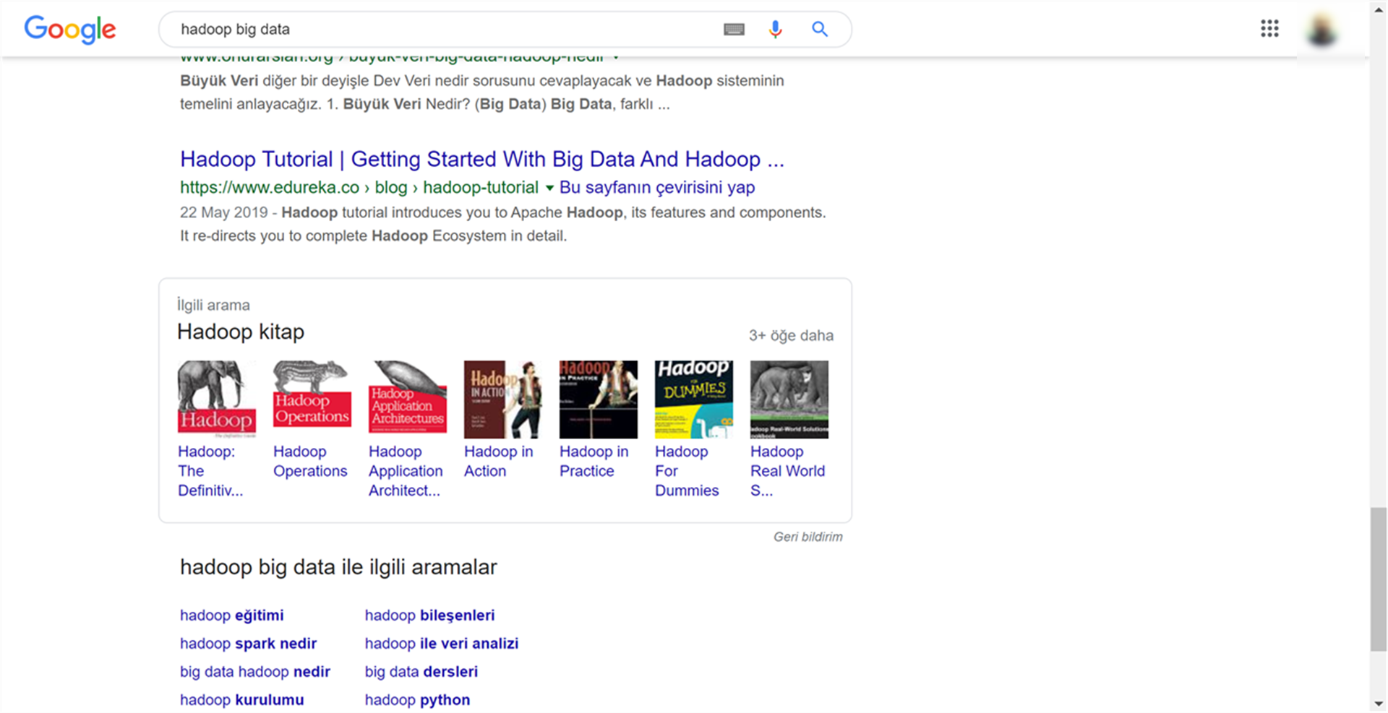Click the scrollbar down arrow

pos(1379,704)
